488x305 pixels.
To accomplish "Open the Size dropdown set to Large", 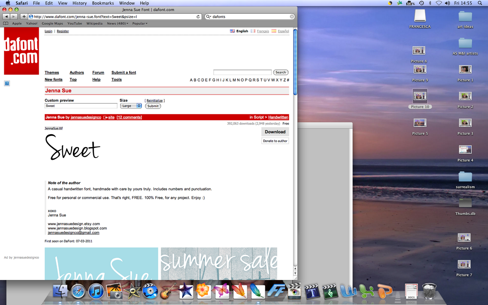I will 131,106.
